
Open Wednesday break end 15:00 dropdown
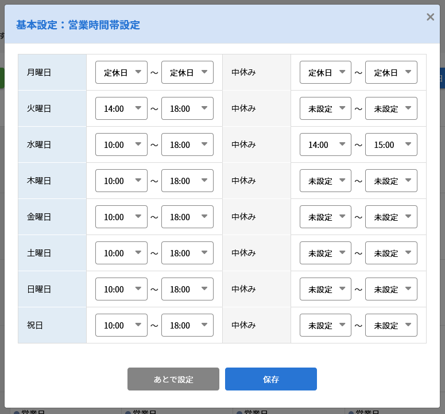[391, 144]
